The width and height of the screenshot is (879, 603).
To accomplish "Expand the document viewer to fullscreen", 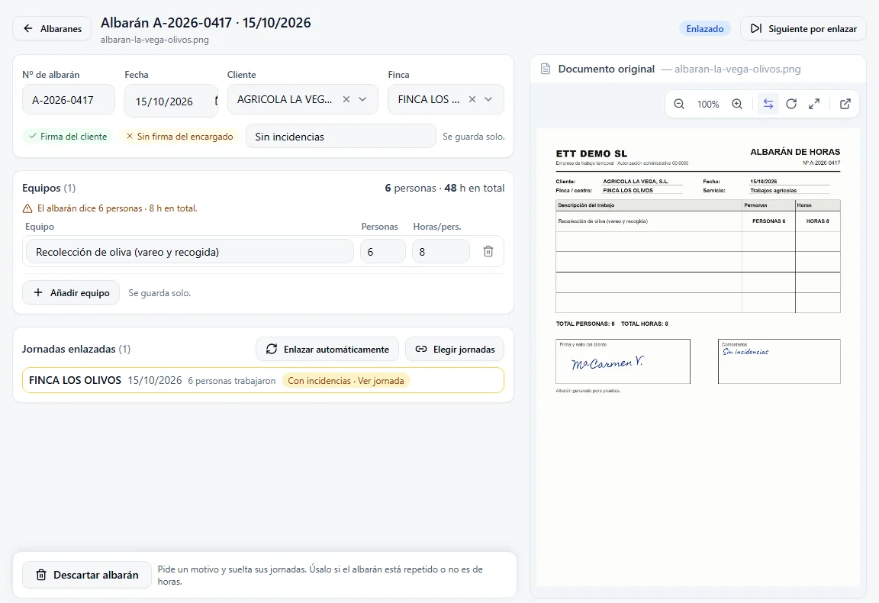I will point(814,104).
